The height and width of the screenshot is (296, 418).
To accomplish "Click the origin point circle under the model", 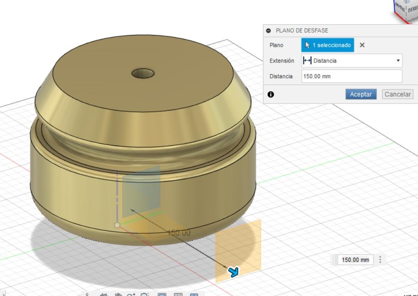I will click(117, 225).
